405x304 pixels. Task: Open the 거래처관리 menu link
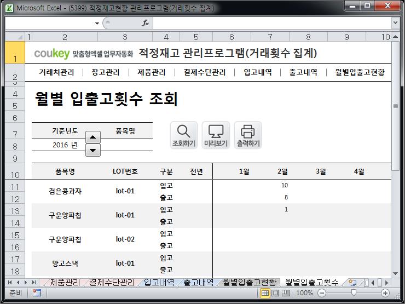pyautogui.click(x=56, y=72)
